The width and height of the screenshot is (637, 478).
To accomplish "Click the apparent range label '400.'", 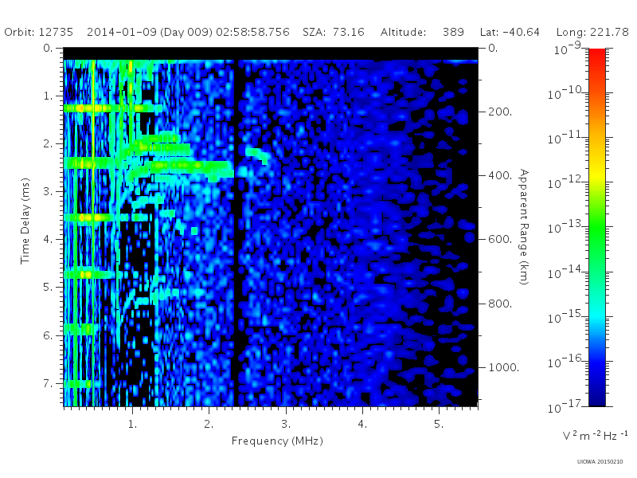I will click(500, 175).
